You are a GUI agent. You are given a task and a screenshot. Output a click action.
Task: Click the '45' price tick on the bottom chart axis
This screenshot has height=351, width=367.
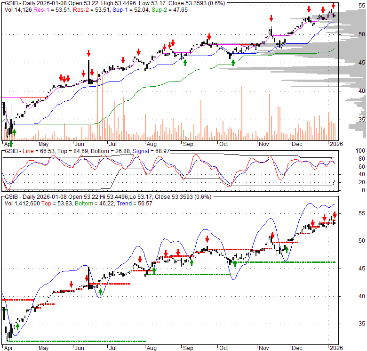[x=362, y=269]
